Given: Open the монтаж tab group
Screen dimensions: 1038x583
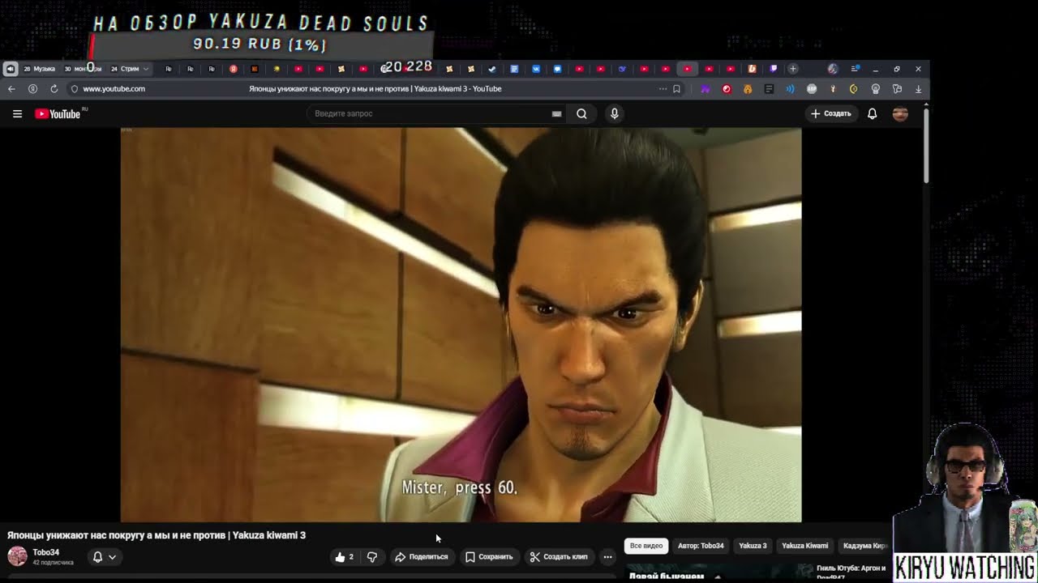Looking at the screenshot, I should [83, 69].
